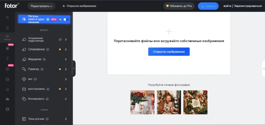Screen dimensions: 265x125
Task: Open the portrait effects sidebar icon
Action: coord(7,28)
